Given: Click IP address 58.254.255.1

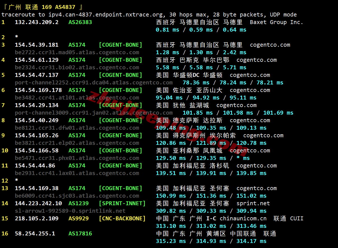Looking at the screenshot, I should [x=35, y=233].
